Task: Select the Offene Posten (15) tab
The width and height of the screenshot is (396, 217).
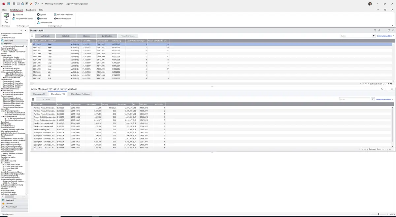Action: coord(58,94)
